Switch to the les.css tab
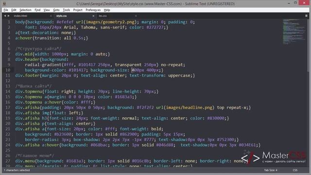This screenshot has width=311, height=175. point(103,16)
